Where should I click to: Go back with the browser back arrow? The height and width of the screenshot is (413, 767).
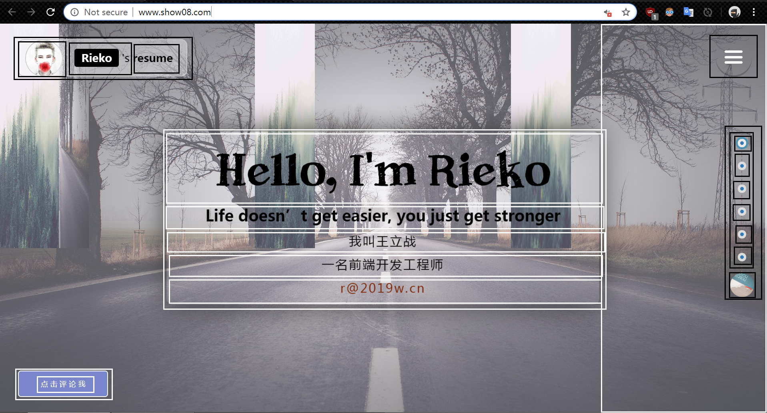click(12, 12)
